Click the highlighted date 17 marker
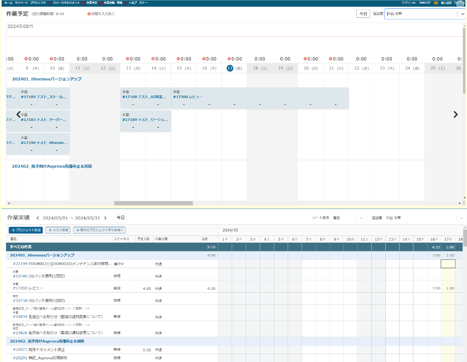 point(230,68)
